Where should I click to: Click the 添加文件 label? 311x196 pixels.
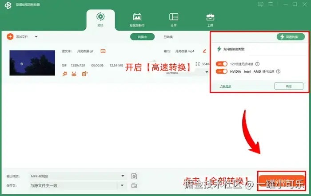click(x=22, y=37)
